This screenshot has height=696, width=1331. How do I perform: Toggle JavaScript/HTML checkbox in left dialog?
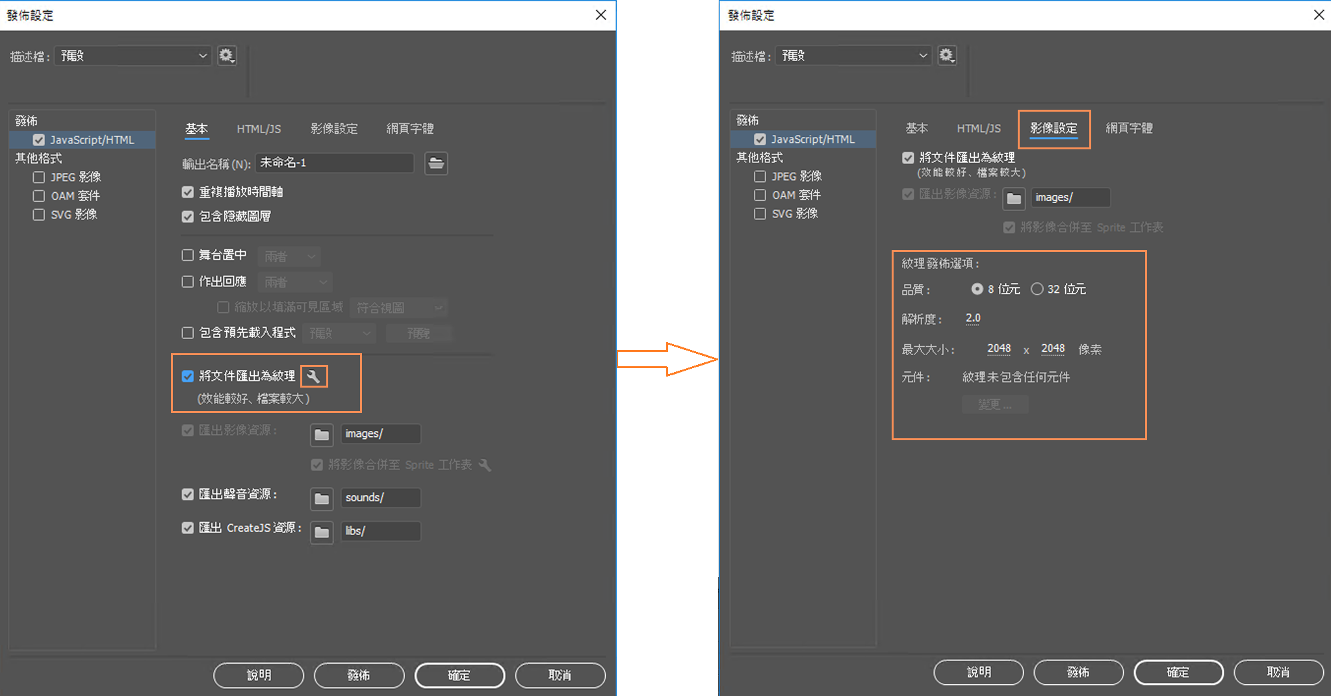coord(39,140)
